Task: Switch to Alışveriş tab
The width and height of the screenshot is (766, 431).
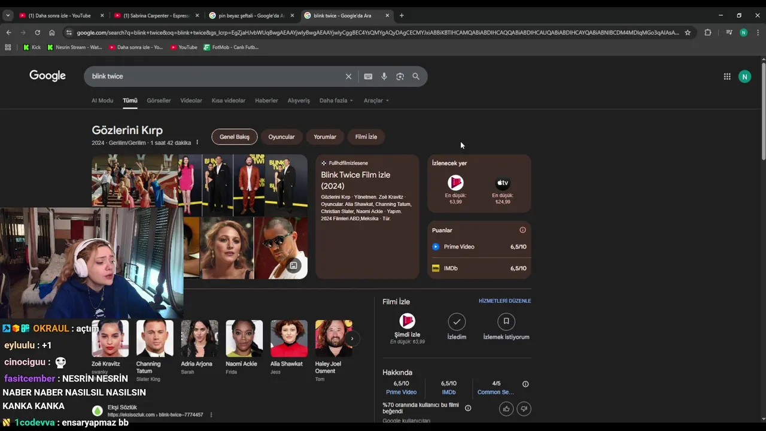Action: point(299,101)
